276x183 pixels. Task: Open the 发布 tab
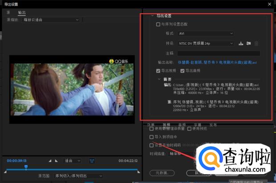pyautogui.click(x=213, y=125)
